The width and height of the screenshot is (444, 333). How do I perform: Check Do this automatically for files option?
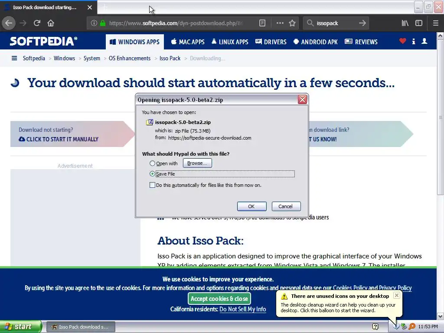152,185
